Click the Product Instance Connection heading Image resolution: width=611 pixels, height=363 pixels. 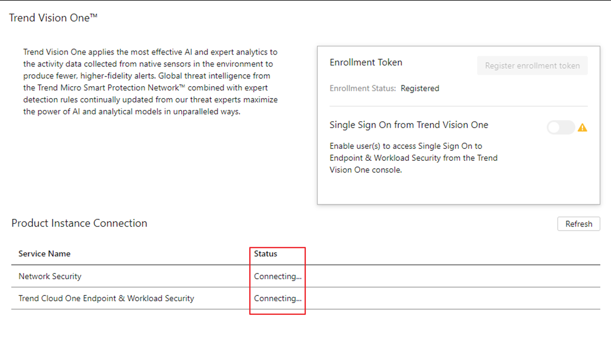point(79,223)
